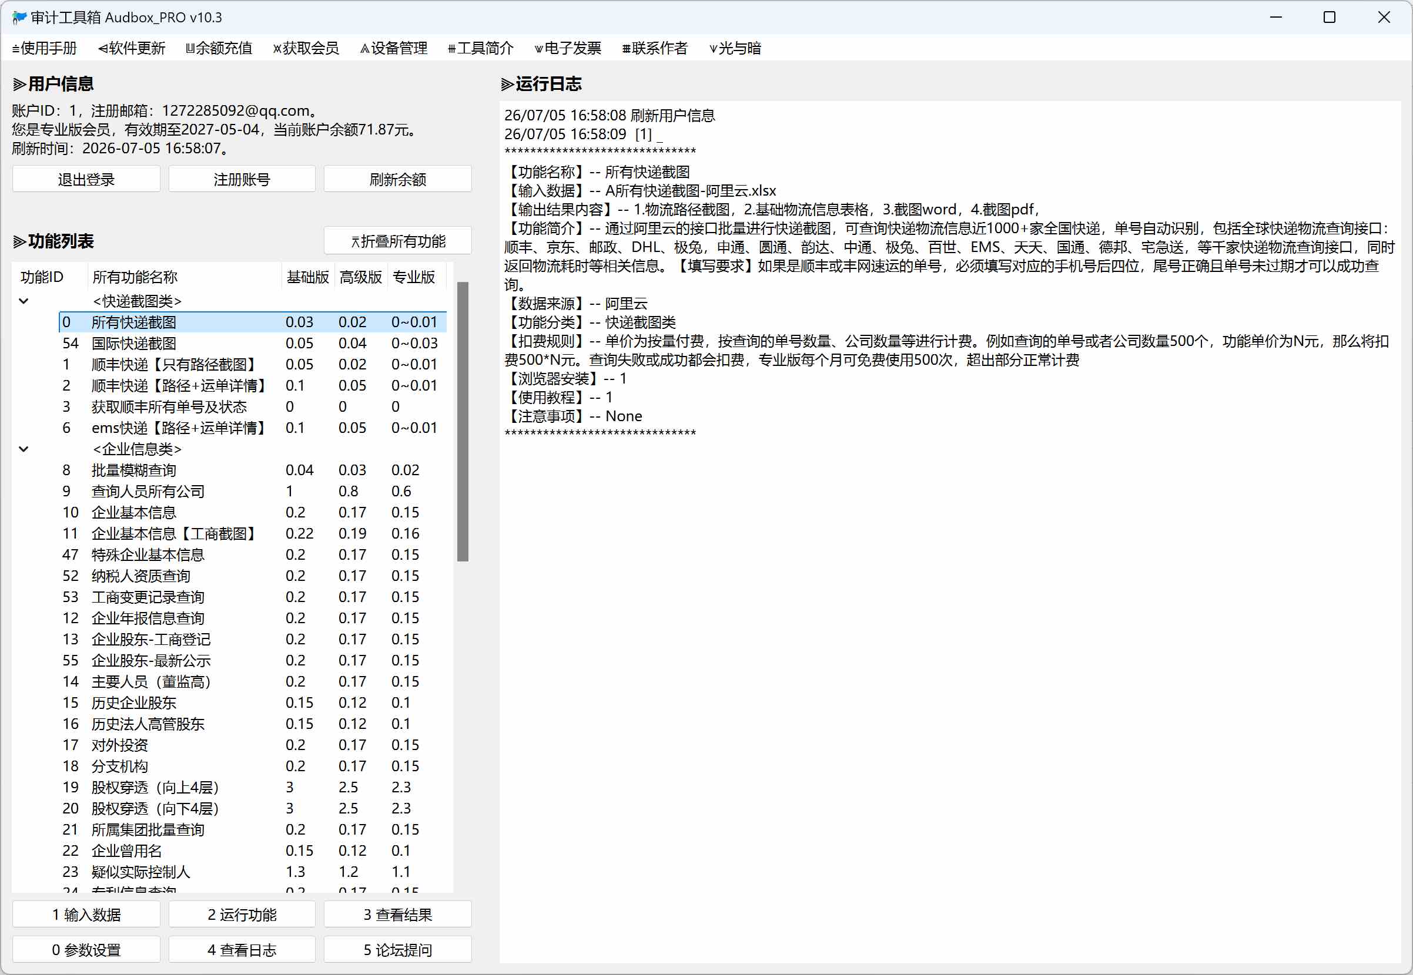Viewport: 1413px width, 975px height.
Task: Click the 基础版 column header
Action: tap(308, 277)
